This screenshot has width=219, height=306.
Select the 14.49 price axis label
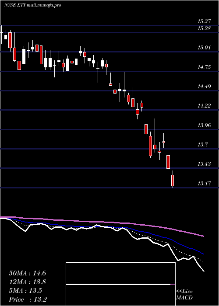(x=204, y=87)
